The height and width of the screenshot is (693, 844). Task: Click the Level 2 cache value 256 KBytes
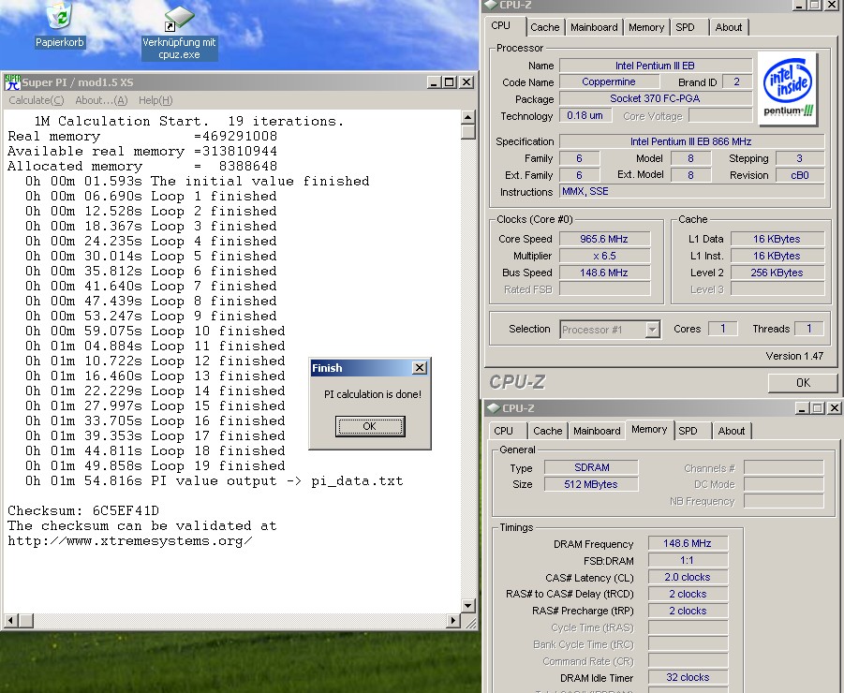pos(777,273)
